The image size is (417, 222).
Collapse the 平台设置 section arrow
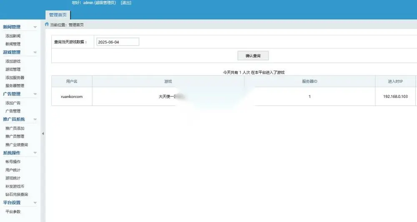[x=35, y=203]
